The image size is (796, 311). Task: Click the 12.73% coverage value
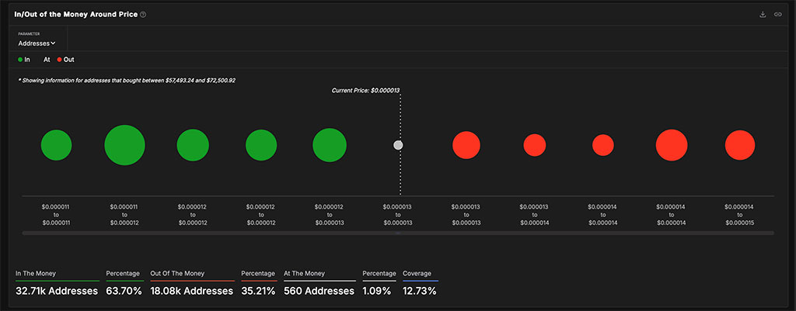point(419,292)
